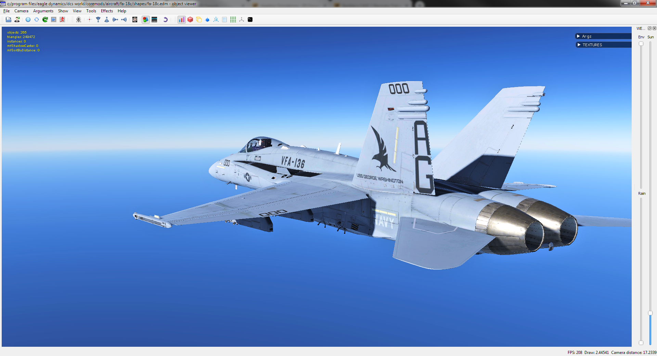Click the red running figure icon
Viewport: 657px width, 356px height.
[62, 20]
